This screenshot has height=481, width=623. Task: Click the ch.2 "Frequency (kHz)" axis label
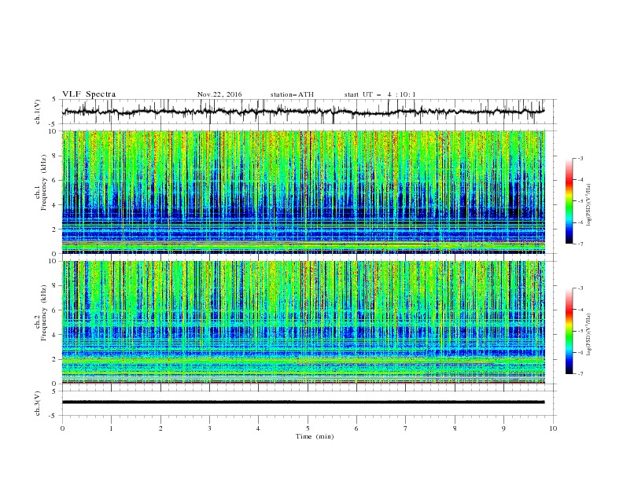[x=44, y=313]
